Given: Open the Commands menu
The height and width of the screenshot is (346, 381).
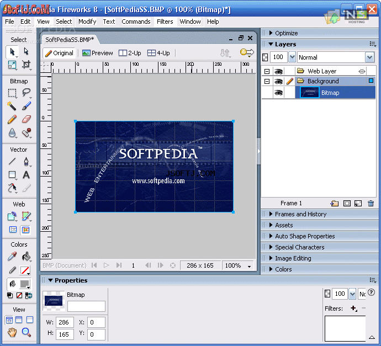Looking at the screenshot, I should (x=136, y=22).
